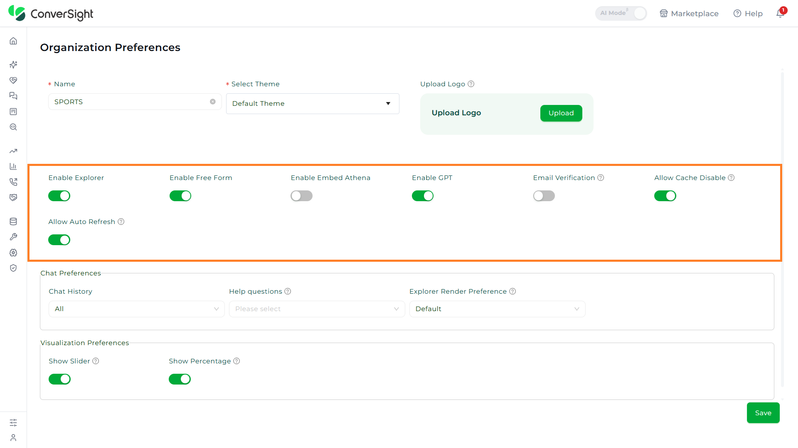Image resolution: width=798 pixels, height=448 pixels.
Task: Open the Marketplace link
Action: [689, 13]
